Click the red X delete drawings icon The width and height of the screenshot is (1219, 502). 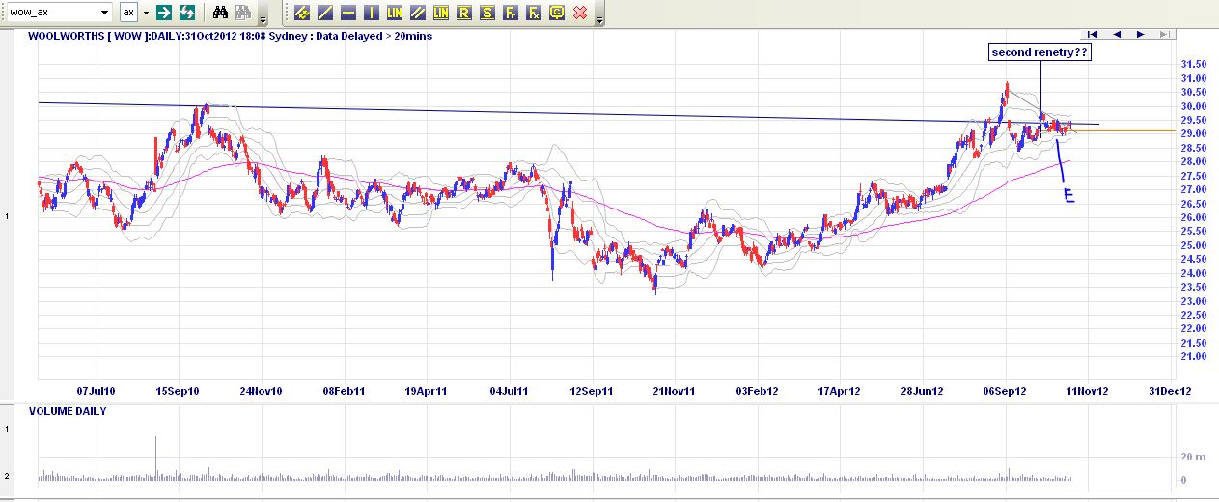(x=580, y=13)
